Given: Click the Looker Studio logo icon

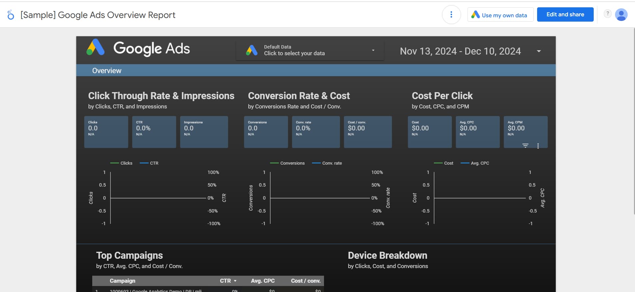Looking at the screenshot, I should (x=11, y=15).
